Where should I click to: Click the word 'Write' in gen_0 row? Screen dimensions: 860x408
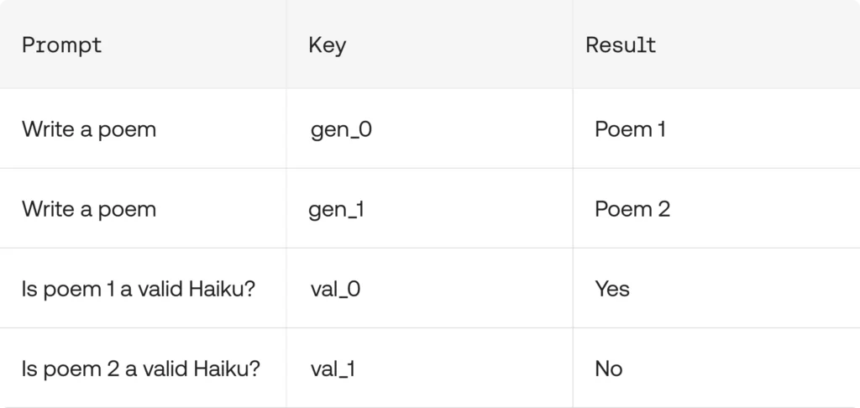(x=48, y=129)
